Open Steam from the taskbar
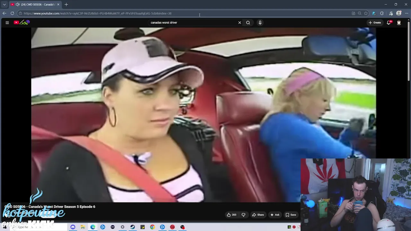 tap(132, 227)
